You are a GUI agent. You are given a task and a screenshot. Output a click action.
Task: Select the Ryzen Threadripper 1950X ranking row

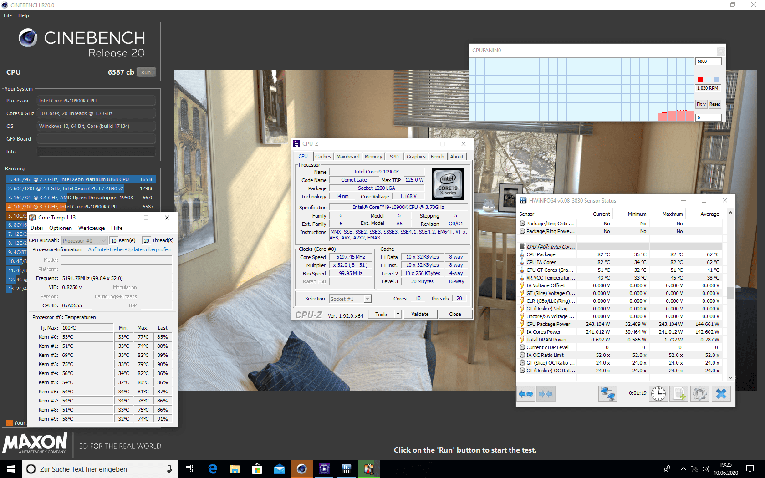click(81, 198)
